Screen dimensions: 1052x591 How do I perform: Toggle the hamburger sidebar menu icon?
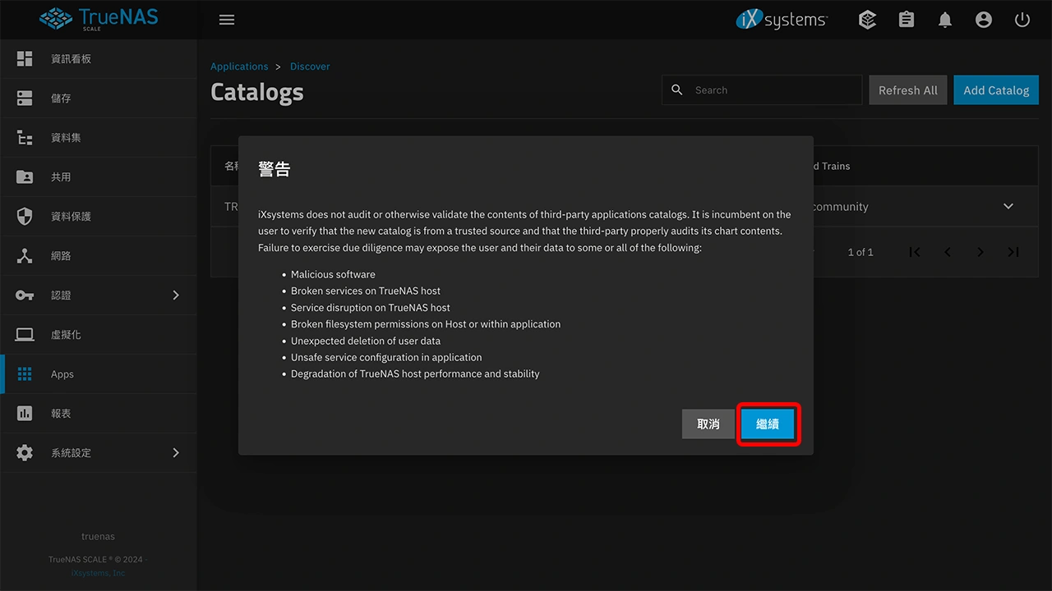[227, 20]
